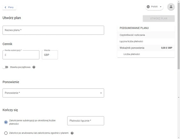The width and height of the screenshot is (180, 139).
Task: Click the globe language icon
Action: click(148, 7)
